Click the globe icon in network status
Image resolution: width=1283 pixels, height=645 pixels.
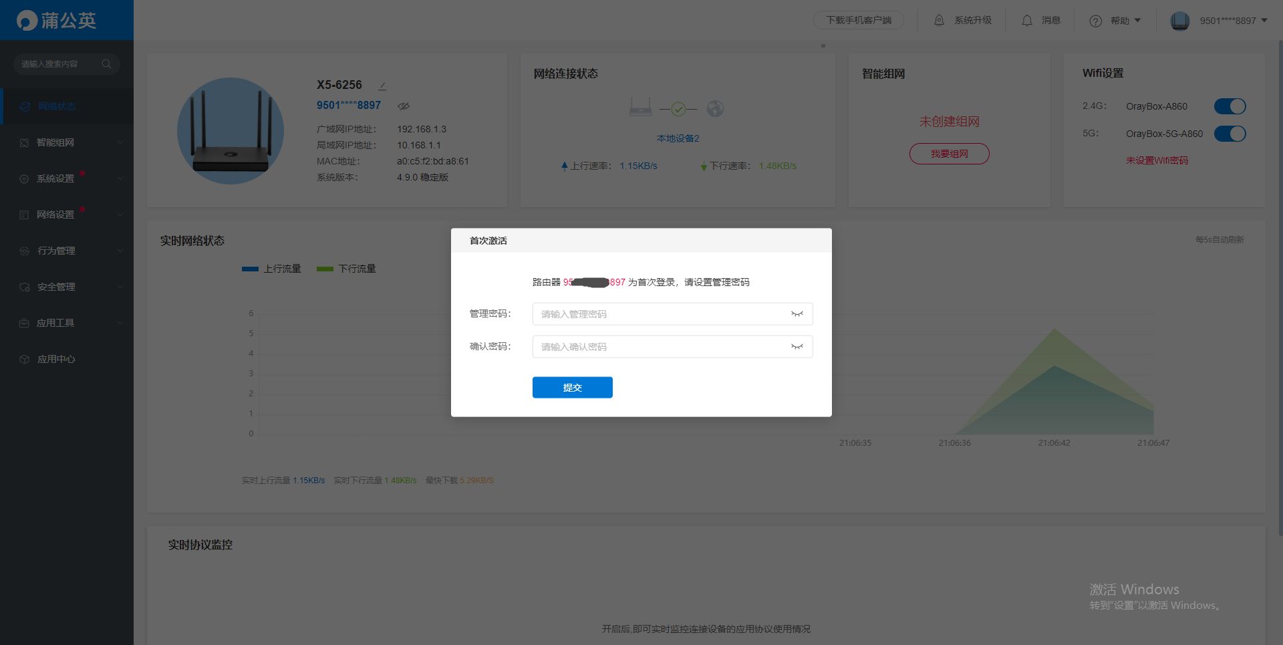(715, 108)
